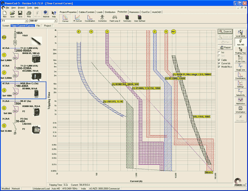Image resolution: width=248 pixels, height=191 pixels.
Task: Open the I²t Curves tool
Action: tap(77, 19)
